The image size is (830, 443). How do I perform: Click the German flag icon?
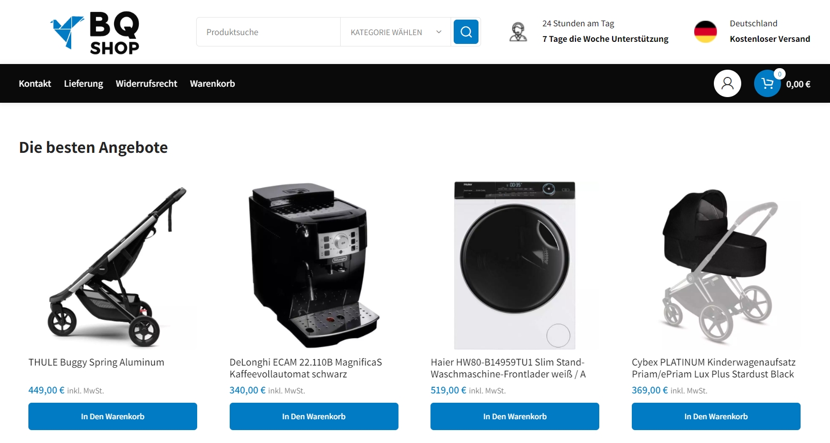[x=706, y=31]
